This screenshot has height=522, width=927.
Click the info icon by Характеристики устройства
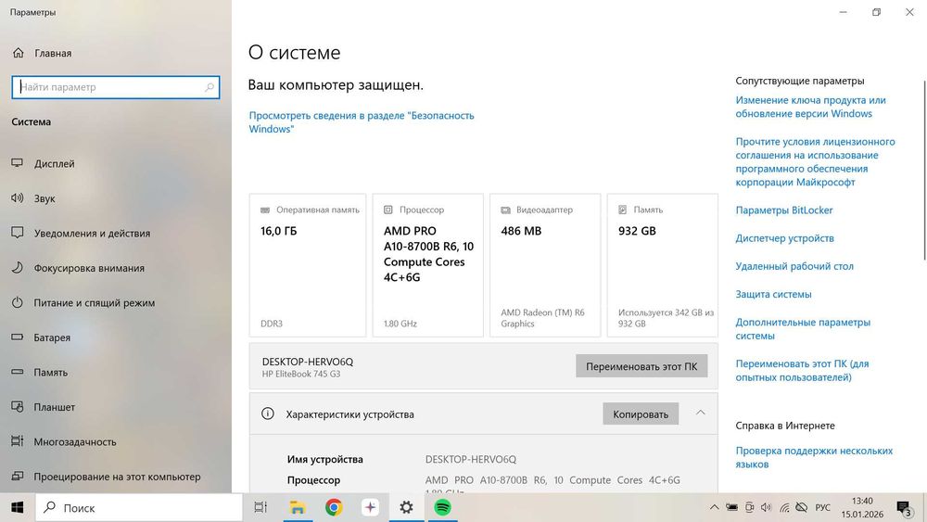click(x=268, y=414)
